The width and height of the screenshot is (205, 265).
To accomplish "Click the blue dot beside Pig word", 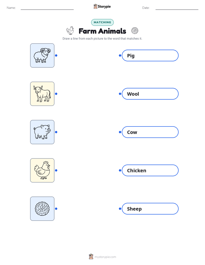I will (x=120, y=55).
